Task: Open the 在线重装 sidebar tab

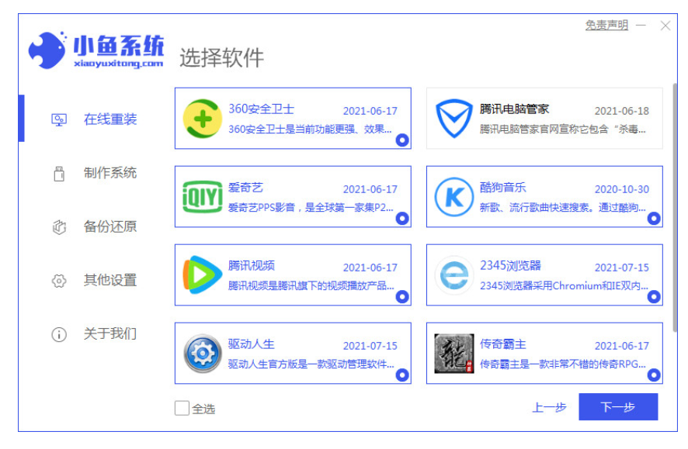Action: click(109, 119)
